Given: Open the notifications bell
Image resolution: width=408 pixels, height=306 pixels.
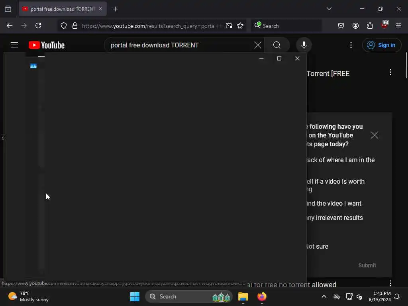Looking at the screenshot, I should [x=397, y=296].
